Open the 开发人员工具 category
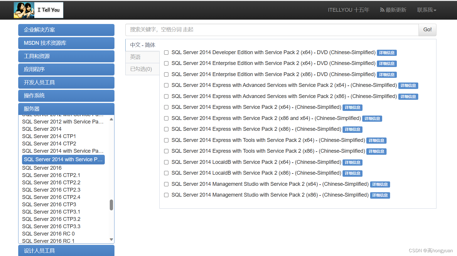This screenshot has width=457, height=256. (x=66, y=82)
